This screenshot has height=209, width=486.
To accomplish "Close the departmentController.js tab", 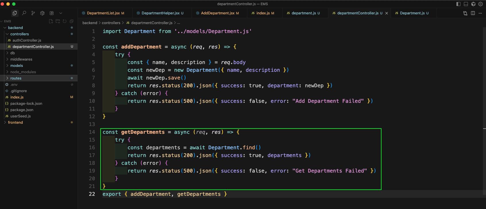I will coord(387,13).
